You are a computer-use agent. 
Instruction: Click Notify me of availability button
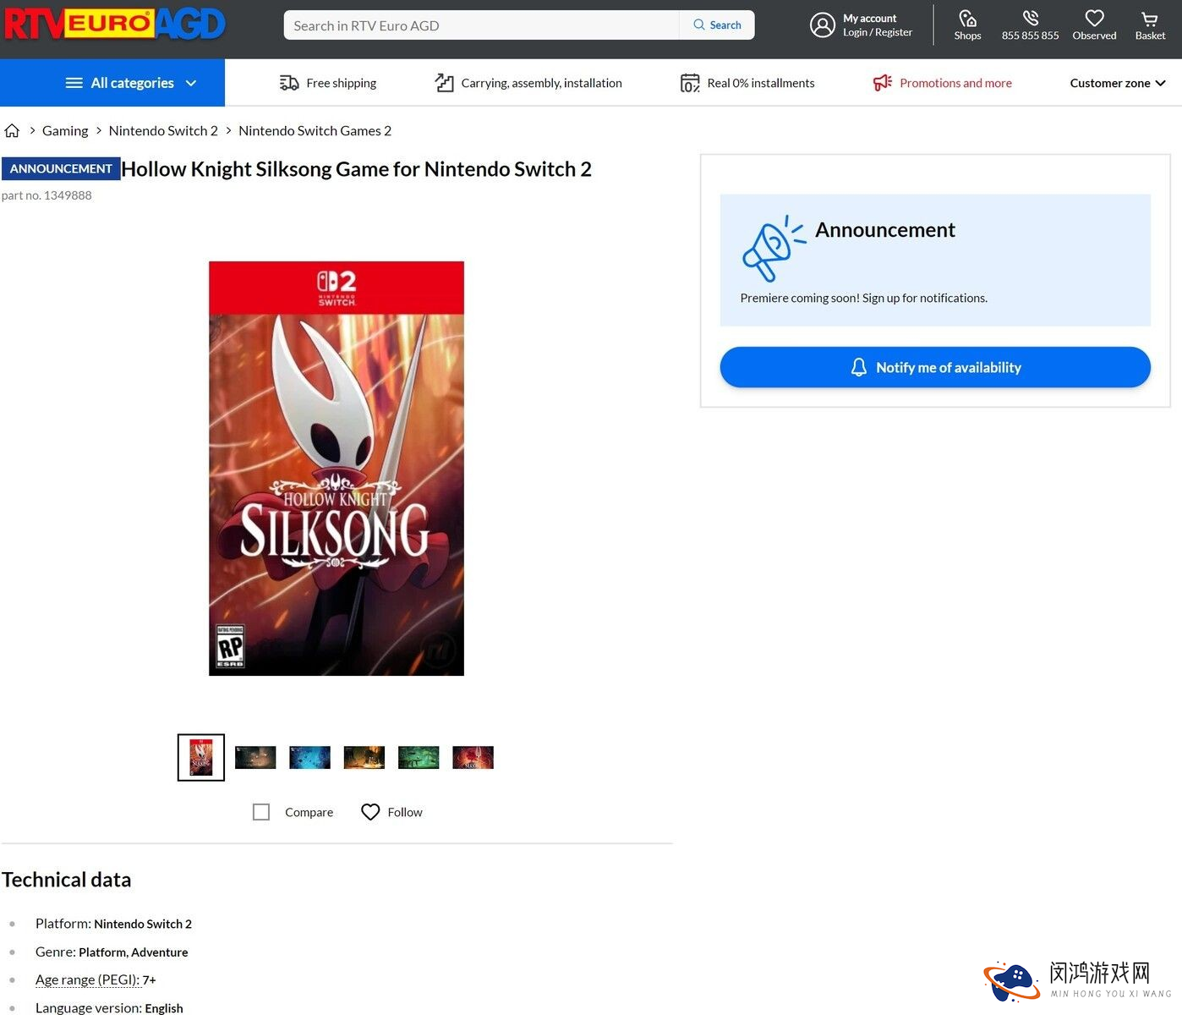pos(935,367)
